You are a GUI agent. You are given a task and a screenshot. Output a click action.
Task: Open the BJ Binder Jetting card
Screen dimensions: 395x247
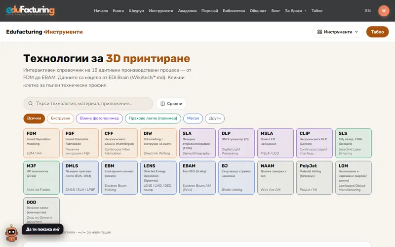click(x=237, y=178)
